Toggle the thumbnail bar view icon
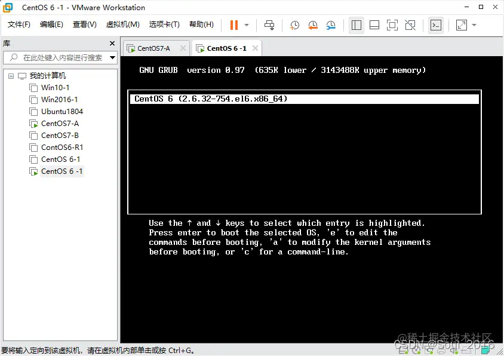The width and height of the screenshot is (504, 356). (x=374, y=25)
